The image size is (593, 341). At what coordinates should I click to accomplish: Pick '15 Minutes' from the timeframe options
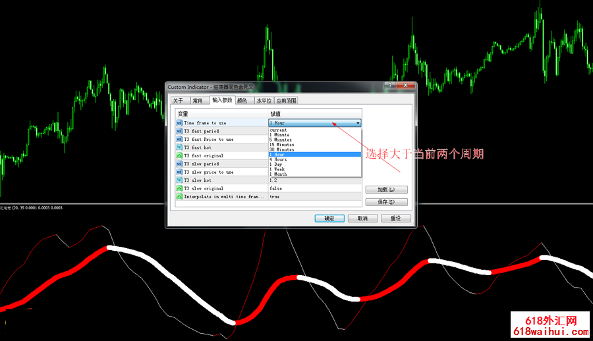(x=281, y=145)
